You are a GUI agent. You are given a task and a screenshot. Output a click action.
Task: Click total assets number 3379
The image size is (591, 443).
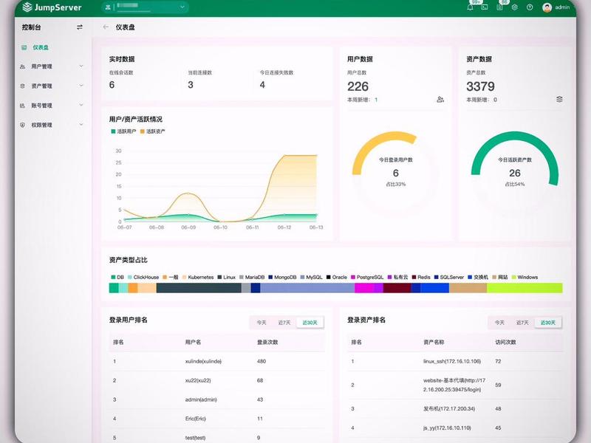coord(480,86)
